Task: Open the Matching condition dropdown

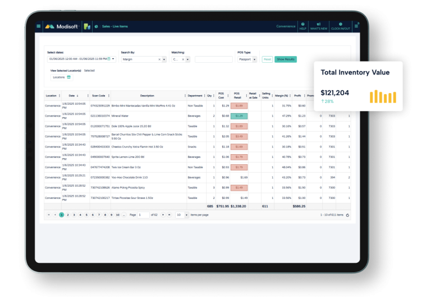Action: click(188, 59)
